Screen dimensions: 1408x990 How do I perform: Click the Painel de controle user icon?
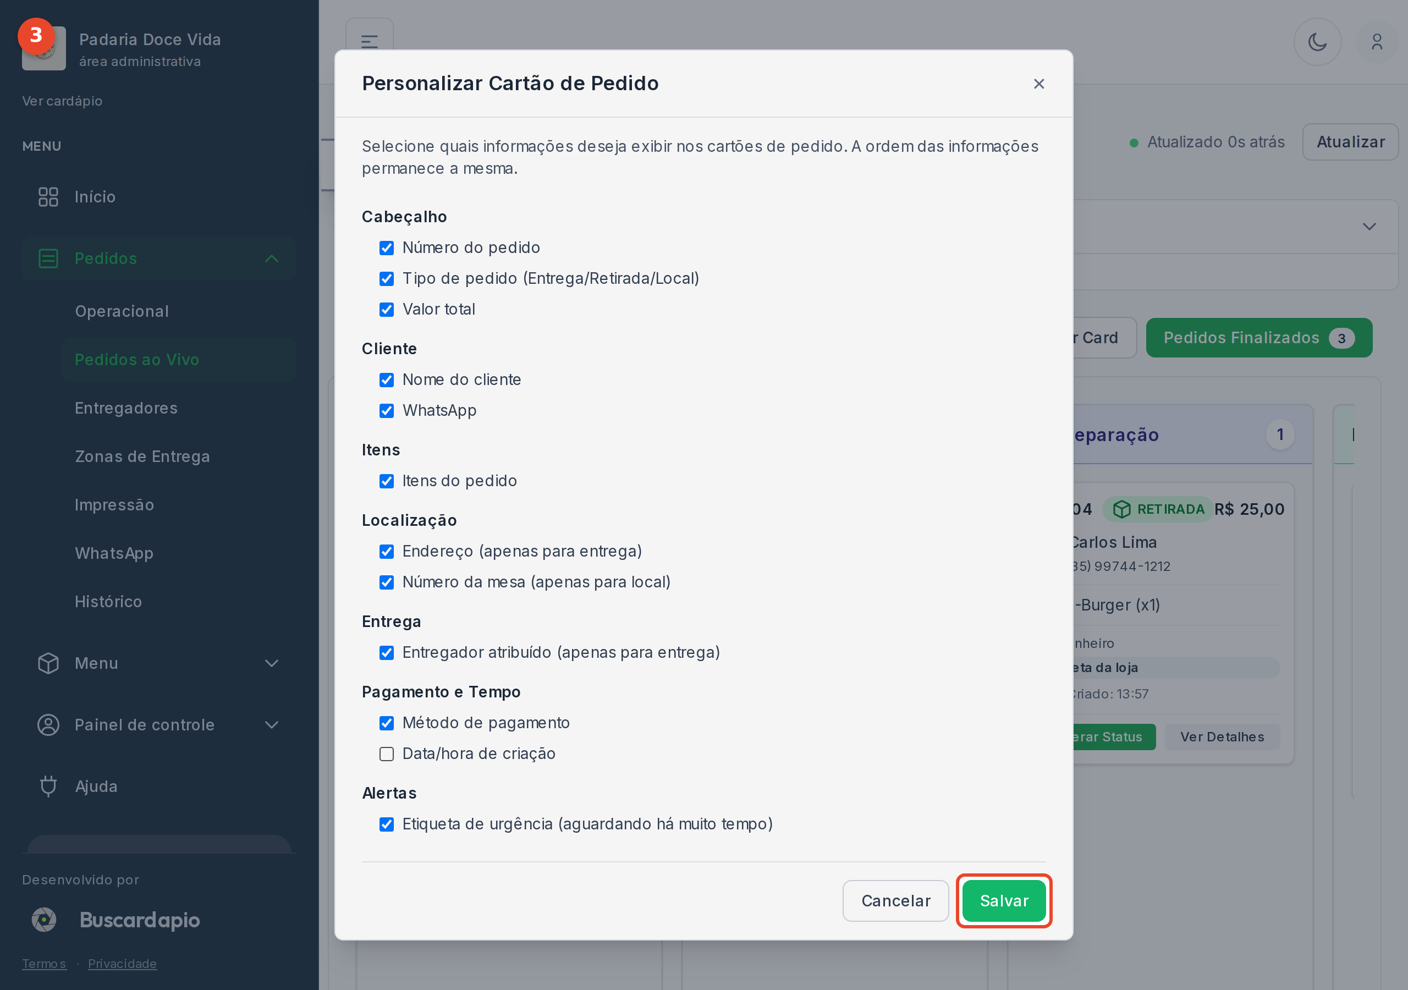coord(48,724)
